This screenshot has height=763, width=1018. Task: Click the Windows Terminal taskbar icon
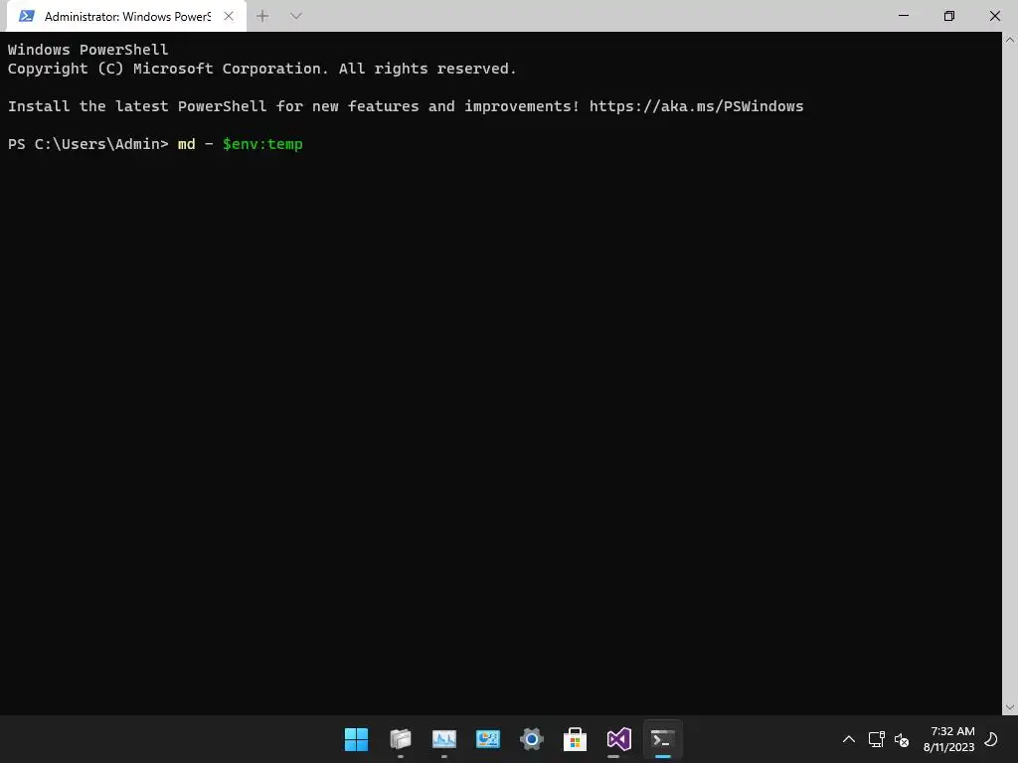[662, 739]
